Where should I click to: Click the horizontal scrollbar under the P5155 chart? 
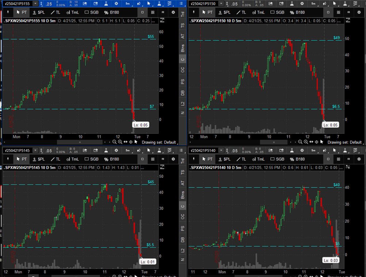click(x=80, y=142)
